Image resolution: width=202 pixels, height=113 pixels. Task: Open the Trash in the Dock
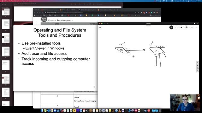pyautogui.click(x=160, y=110)
